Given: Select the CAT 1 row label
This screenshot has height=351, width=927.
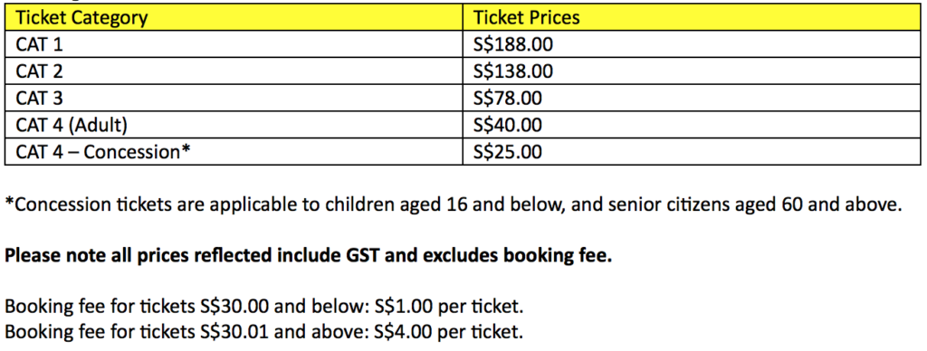Looking at the screenshot, I should 234,44.
